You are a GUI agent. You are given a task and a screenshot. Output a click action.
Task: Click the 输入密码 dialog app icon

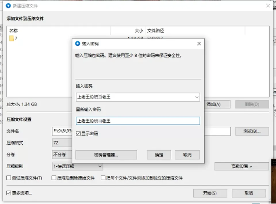coord(77,44)
